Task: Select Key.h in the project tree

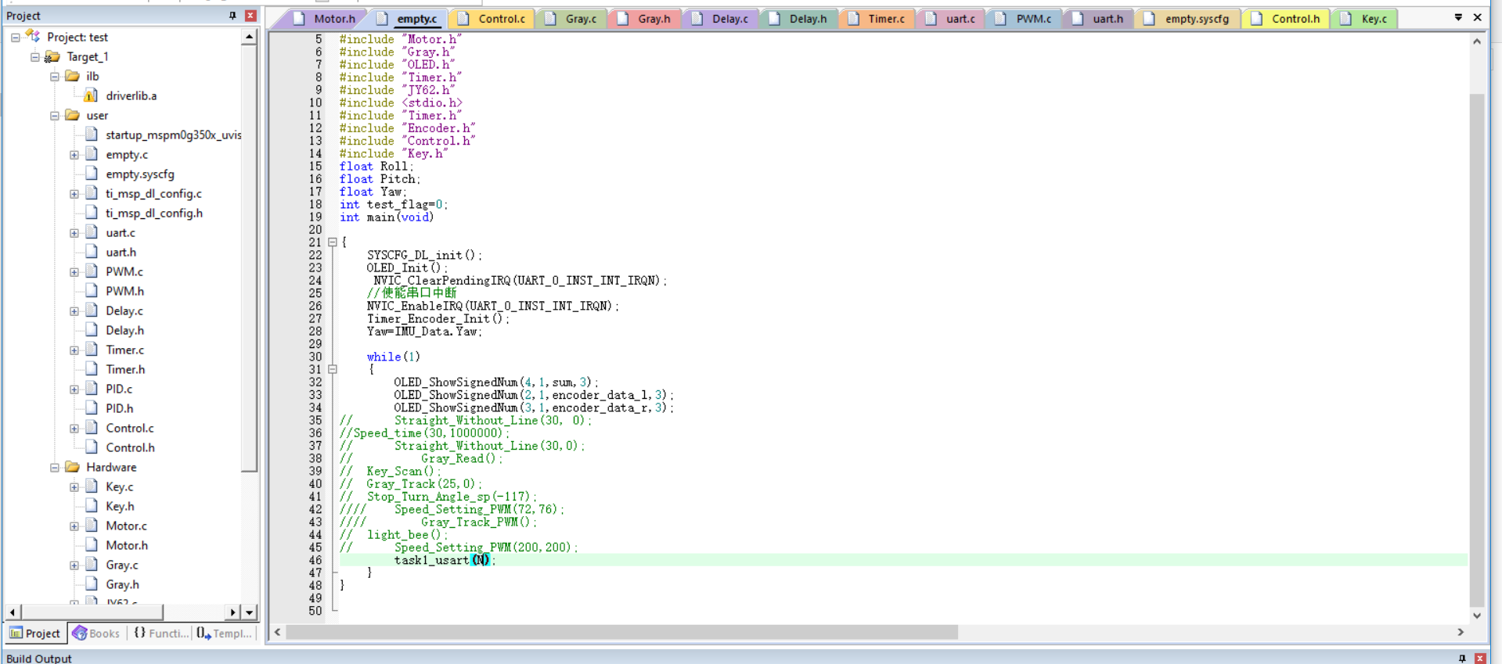Action: (x=120, y=506)
